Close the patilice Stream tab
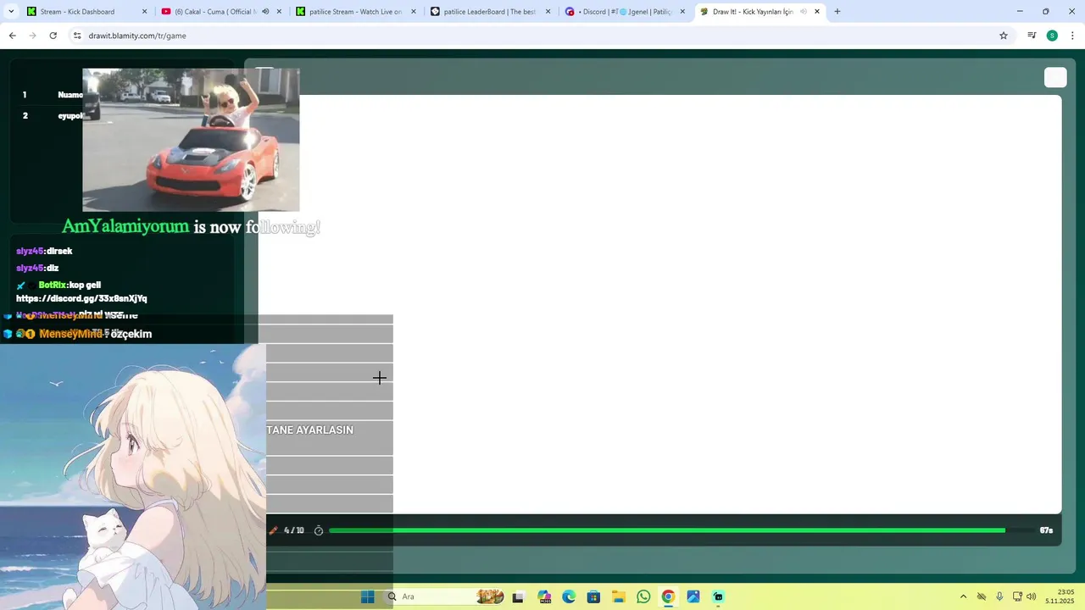The width and height of the screenshot is (1085, 610). (414, 12)
